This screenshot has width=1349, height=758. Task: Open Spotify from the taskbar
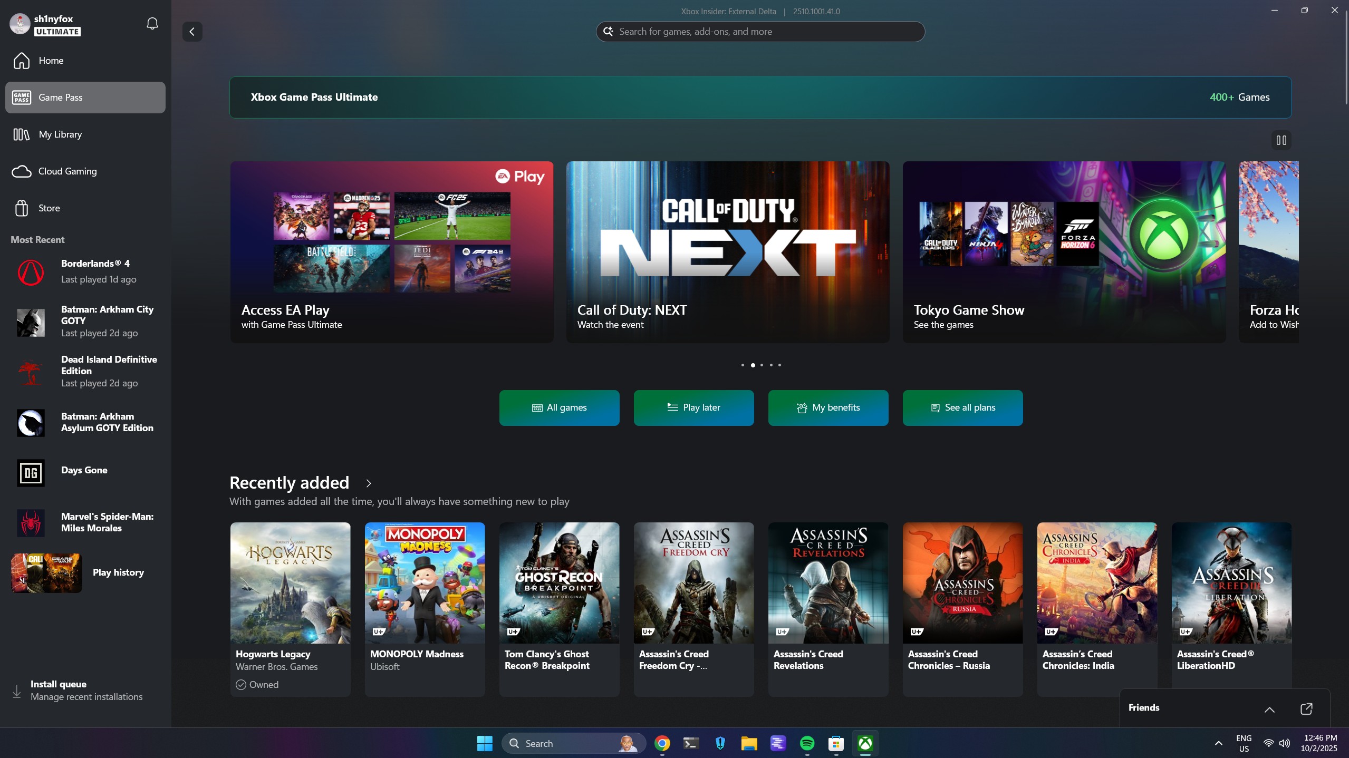coord(807,743)
